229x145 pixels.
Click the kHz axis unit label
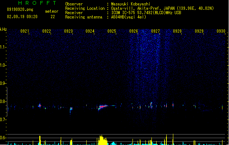click(x=3, y=29)
